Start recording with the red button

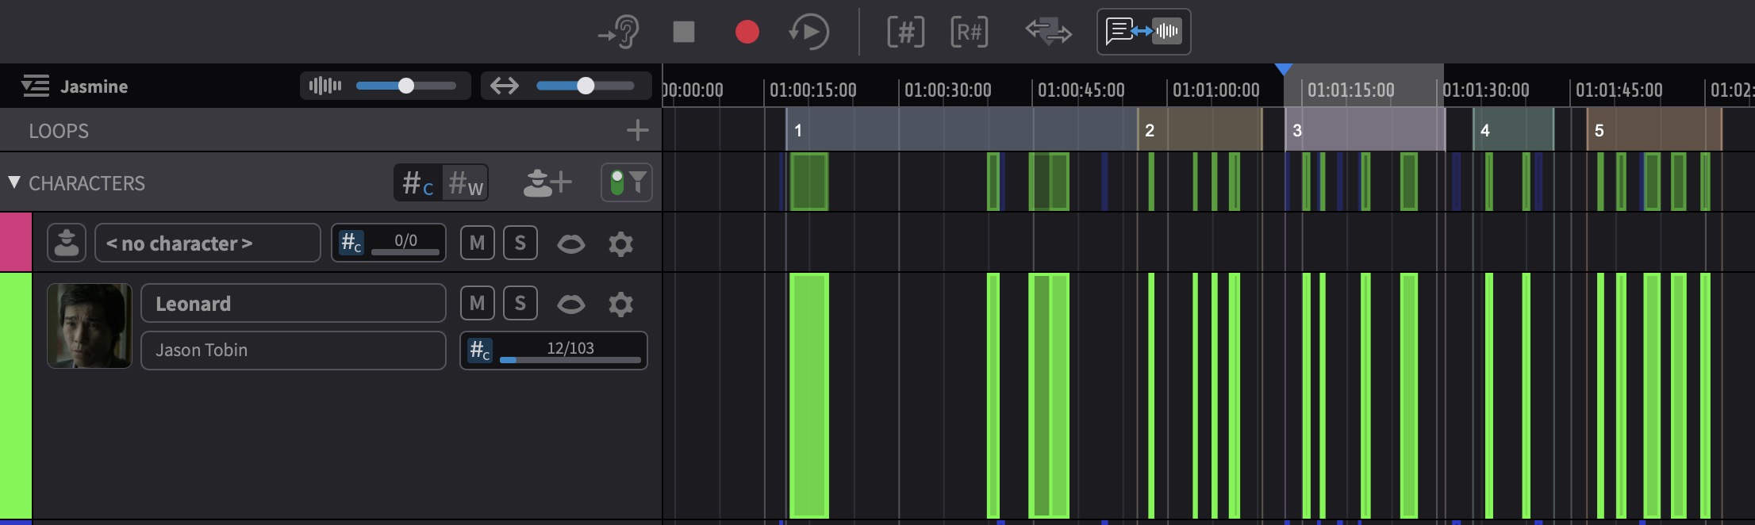click(747, 32)
